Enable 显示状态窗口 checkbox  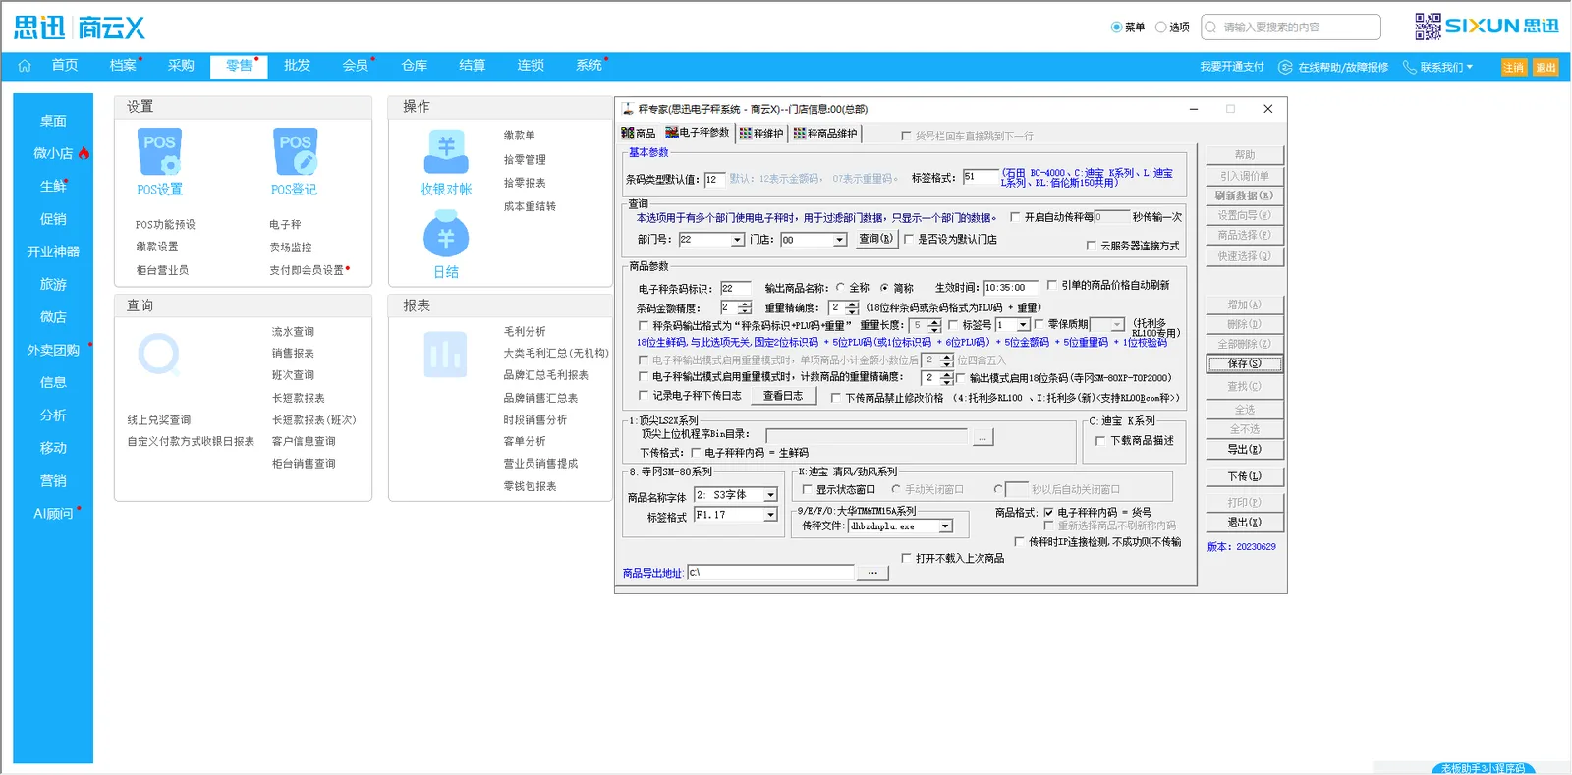807,489
